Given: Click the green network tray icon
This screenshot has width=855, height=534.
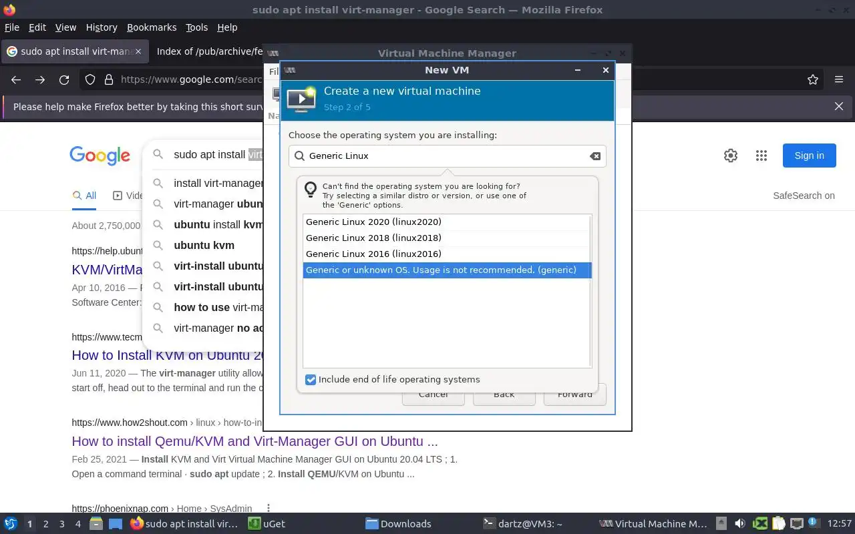Looking at the screenshot, I should (x=760, y=524).
